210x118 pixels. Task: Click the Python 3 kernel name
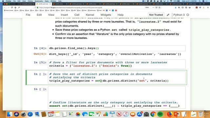[179, 15]
